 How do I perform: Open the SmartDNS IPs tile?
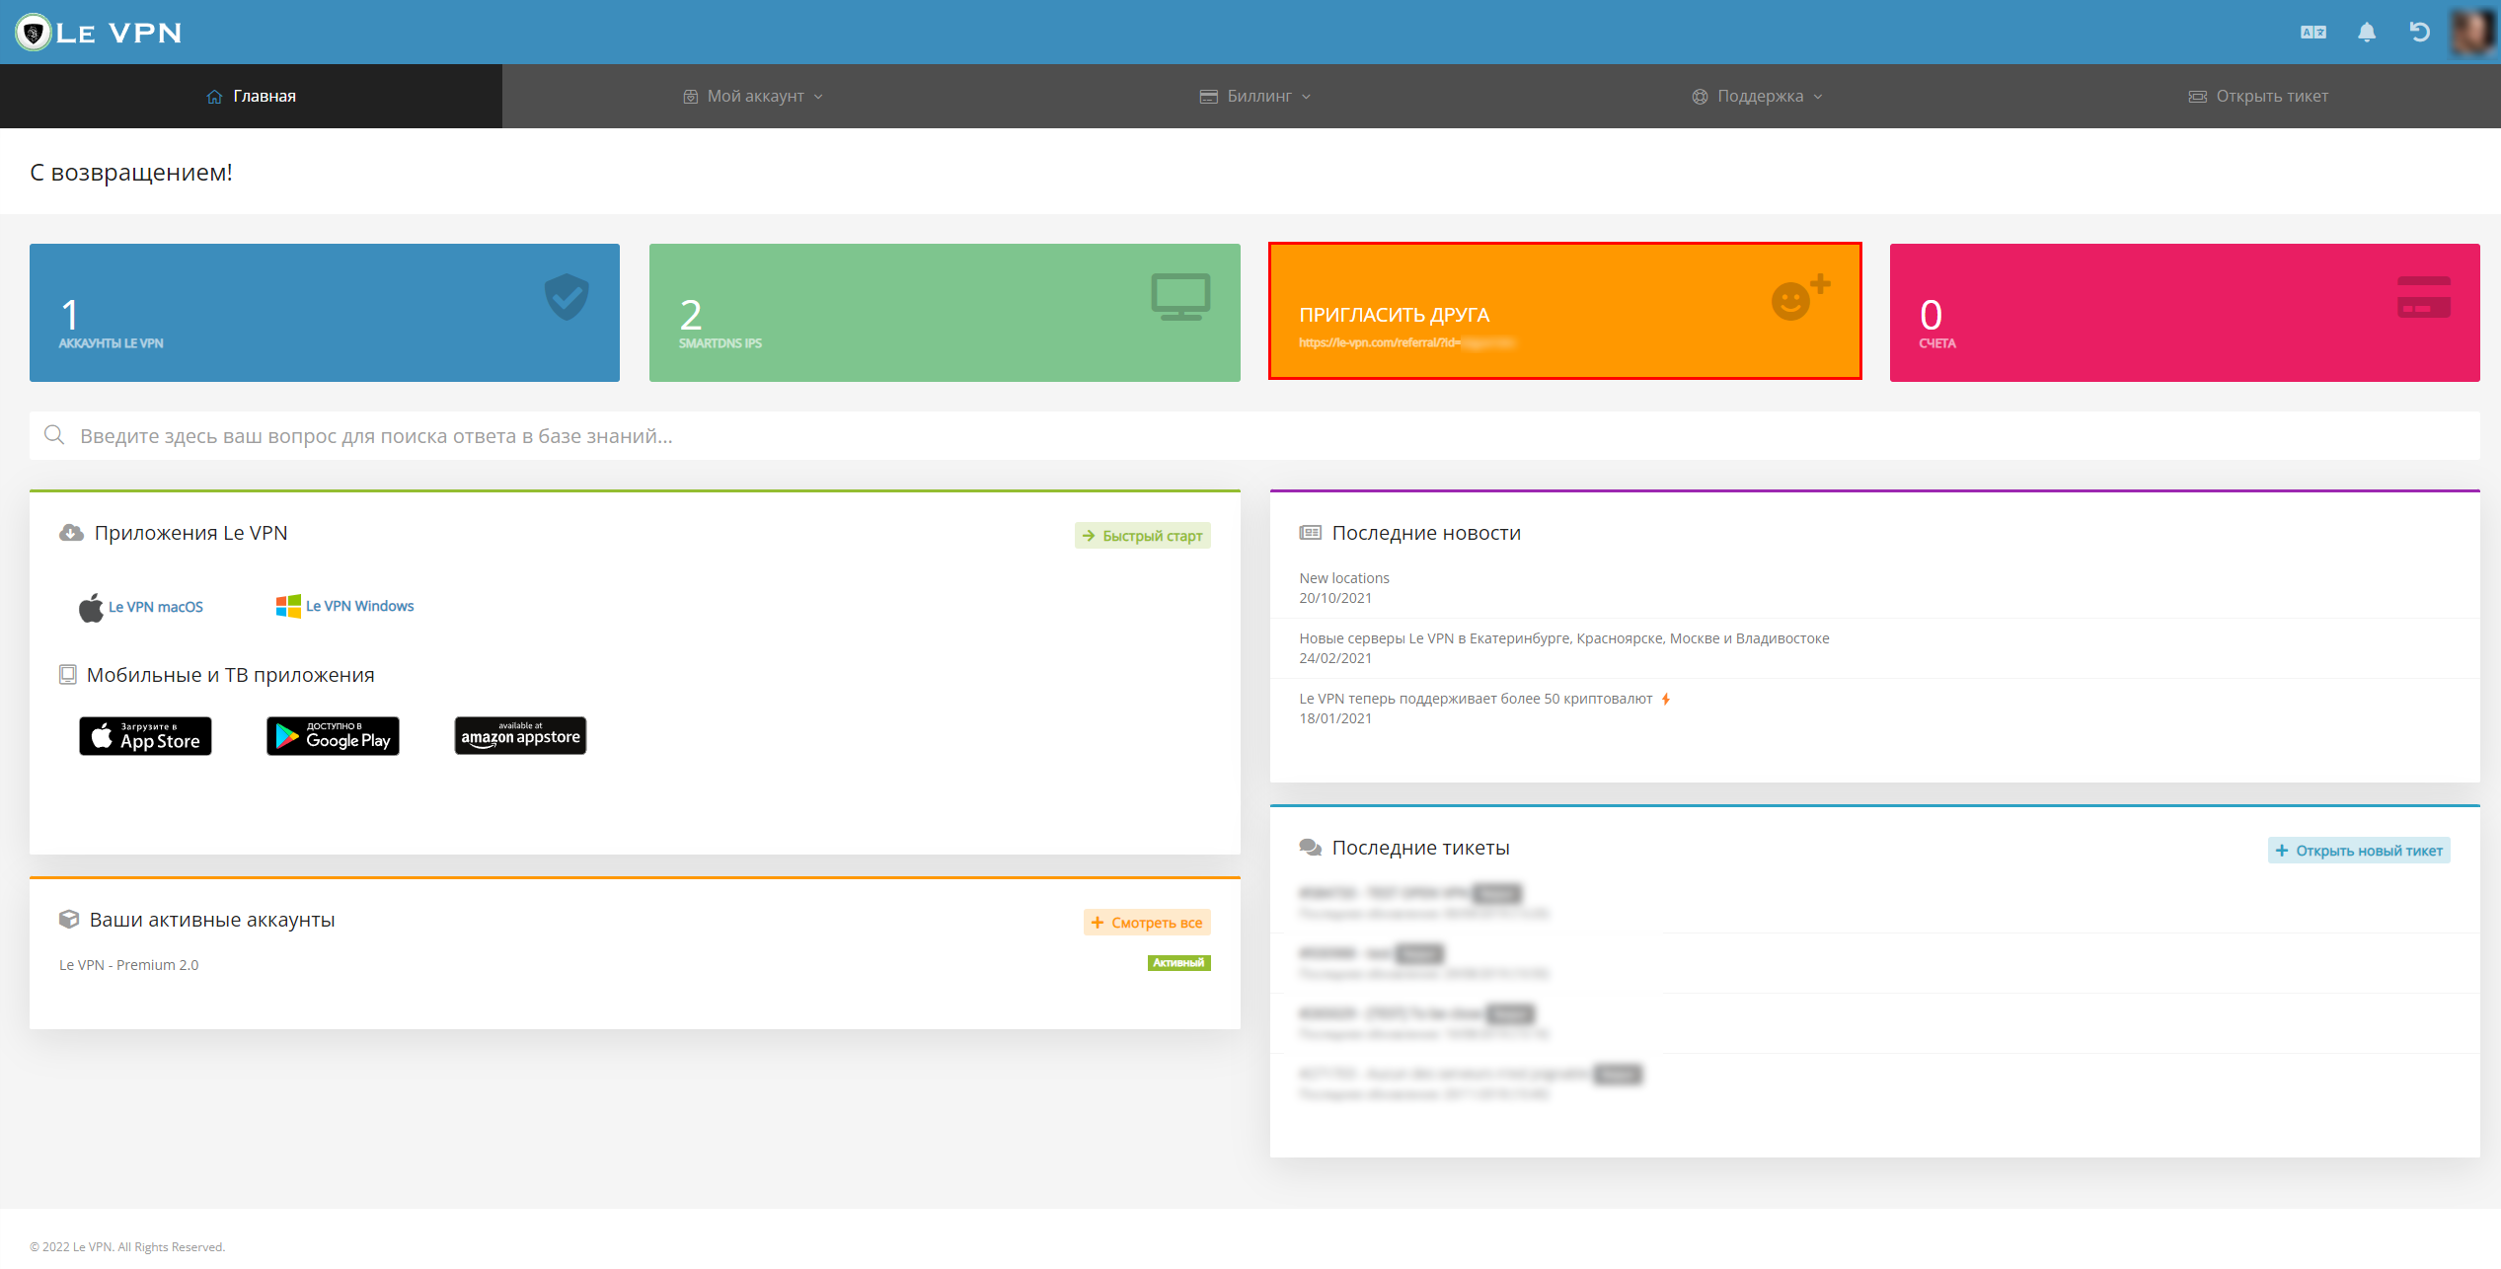945,313
